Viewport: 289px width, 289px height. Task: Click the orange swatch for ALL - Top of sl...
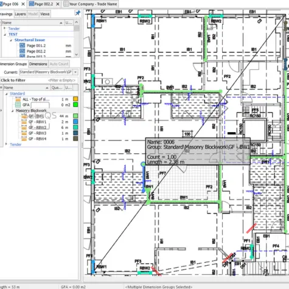coord(75,99)
